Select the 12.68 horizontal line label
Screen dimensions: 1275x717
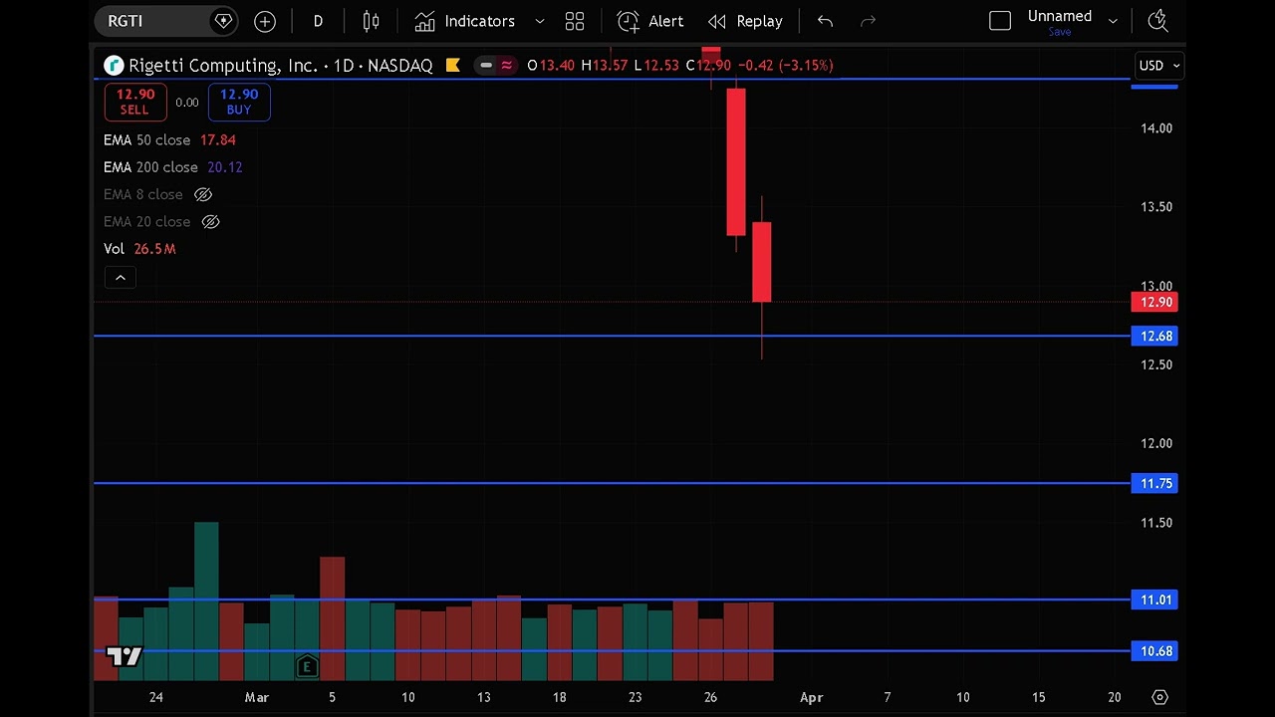tap(1155, 336)
